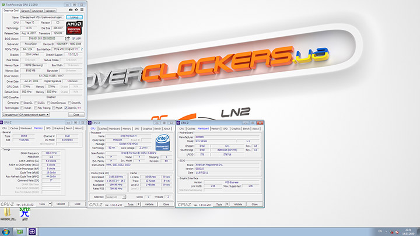
Task: Click the 'DDR3' memory type value in CPU-Z
Action: click(24, 136)
